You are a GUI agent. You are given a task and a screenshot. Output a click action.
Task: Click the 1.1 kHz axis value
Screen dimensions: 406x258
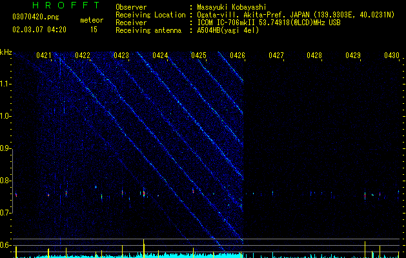5,84
